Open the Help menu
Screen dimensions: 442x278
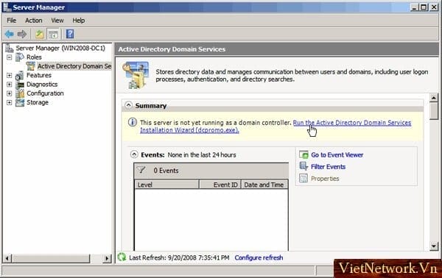[78, 21]
